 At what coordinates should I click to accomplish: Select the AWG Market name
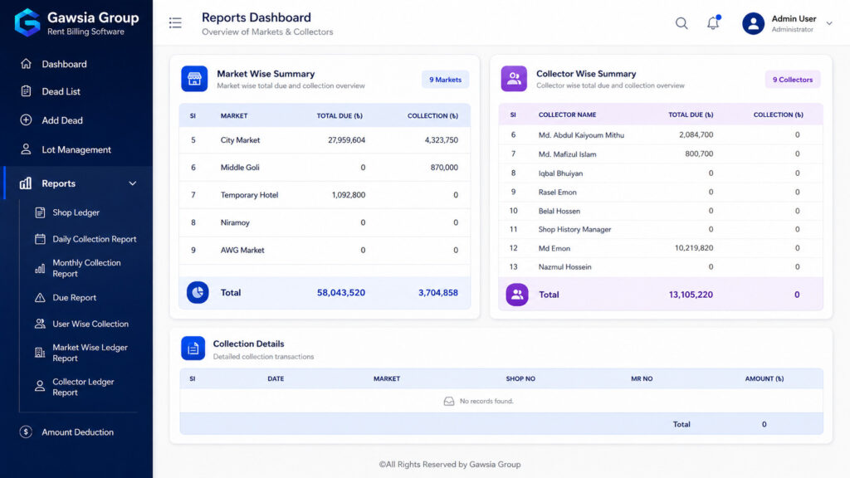[242, 251]
